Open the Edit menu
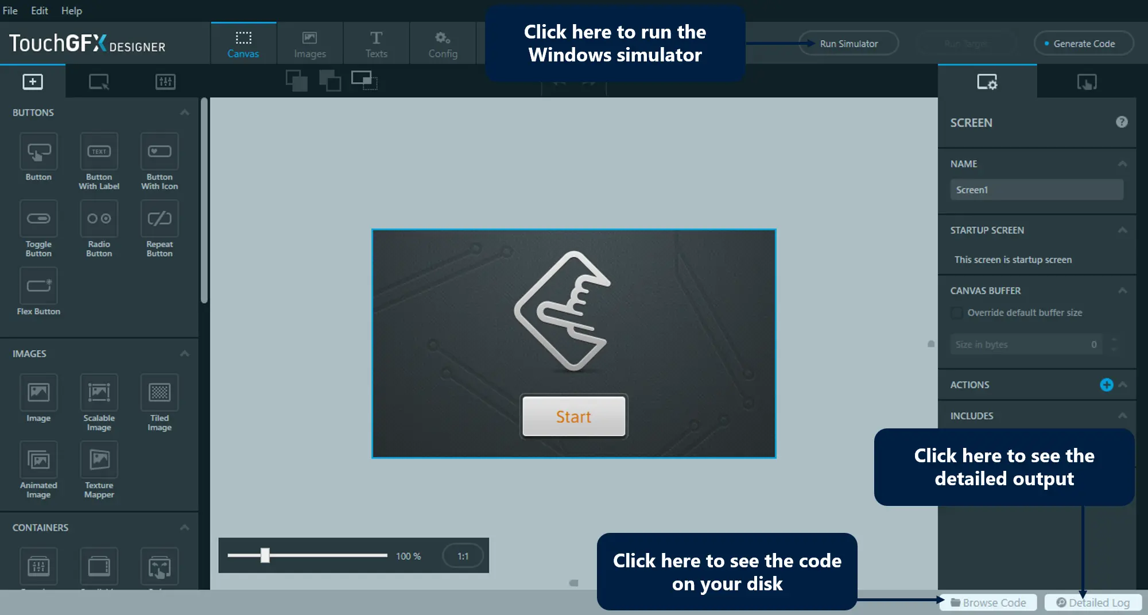Image resolution: width=1148 pixels, height=615 pixels. [39, 10]
